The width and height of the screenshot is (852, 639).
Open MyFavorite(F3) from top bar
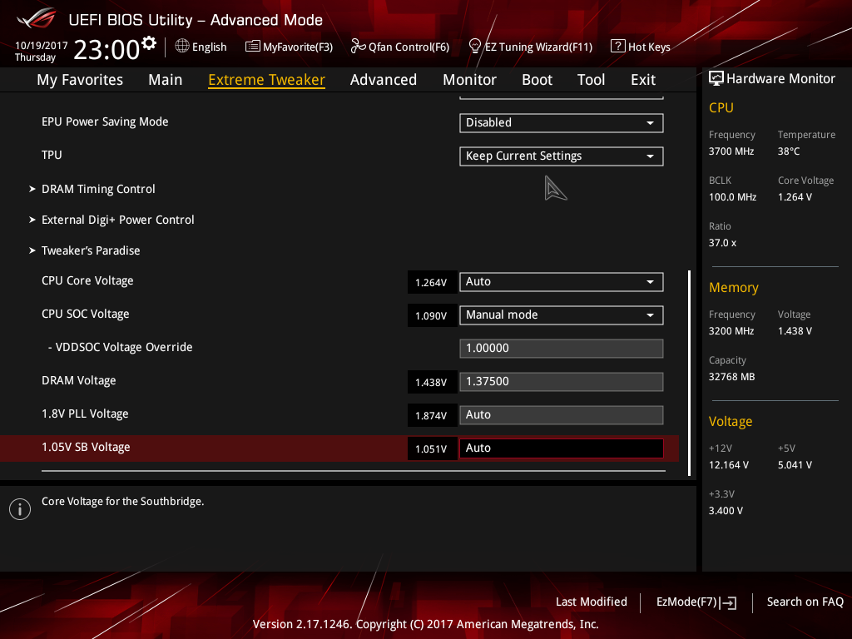289,47
